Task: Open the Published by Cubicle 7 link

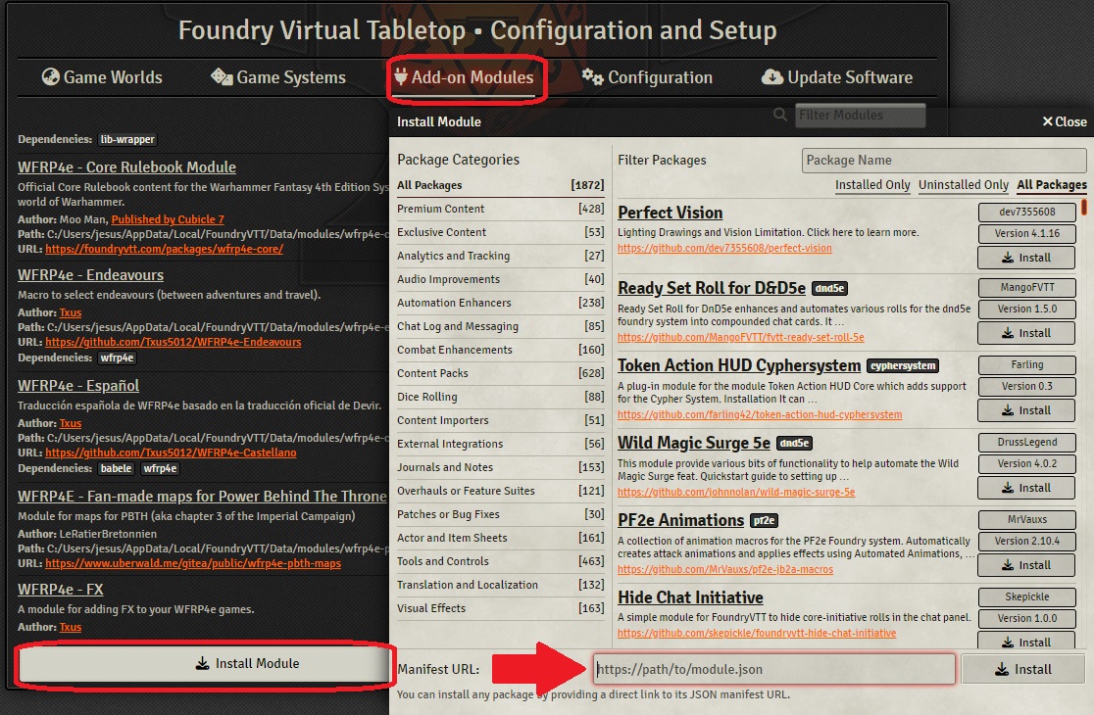Action: (x=168, y=219)
